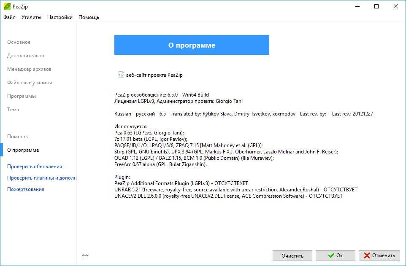Open the Помощь menu in the menu bar
Screen dimensions: 406x266
point(89,17)
